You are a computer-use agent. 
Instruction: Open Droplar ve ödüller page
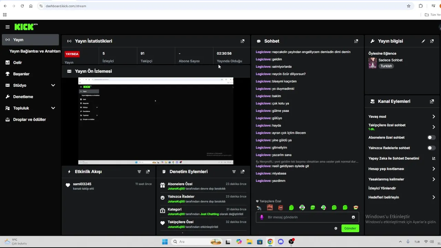[x=30, y=120]
